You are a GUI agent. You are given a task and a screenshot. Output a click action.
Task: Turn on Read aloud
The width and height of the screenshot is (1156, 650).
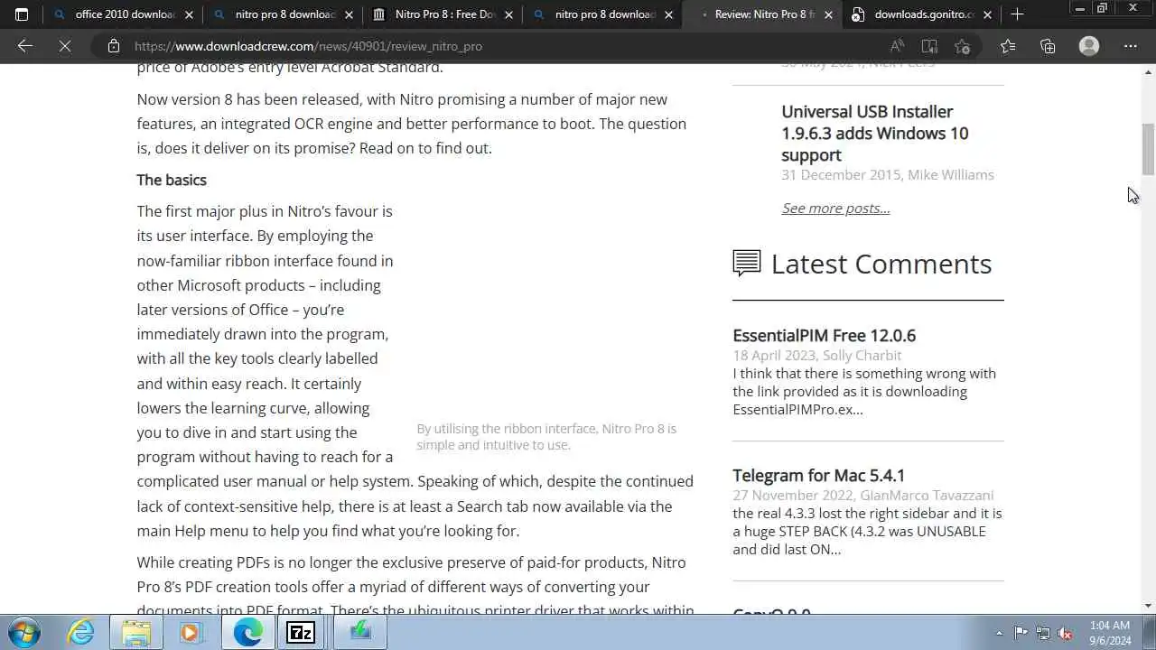click(x=897, y=46)
